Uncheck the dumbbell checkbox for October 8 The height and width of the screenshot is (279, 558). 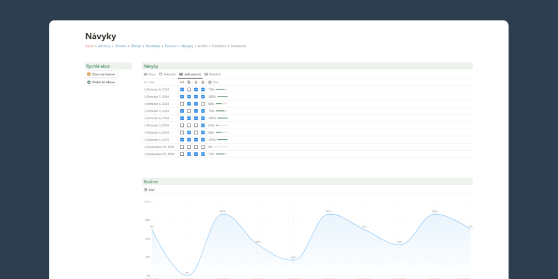coord(182,89)
